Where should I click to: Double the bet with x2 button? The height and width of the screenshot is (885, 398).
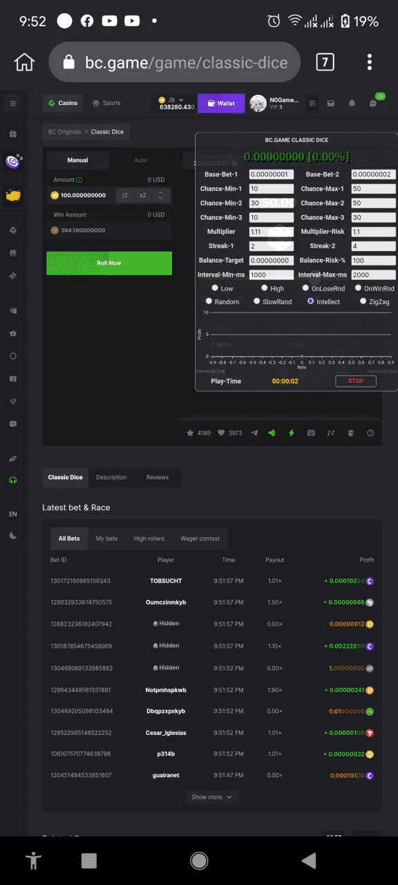click(143, 196)
